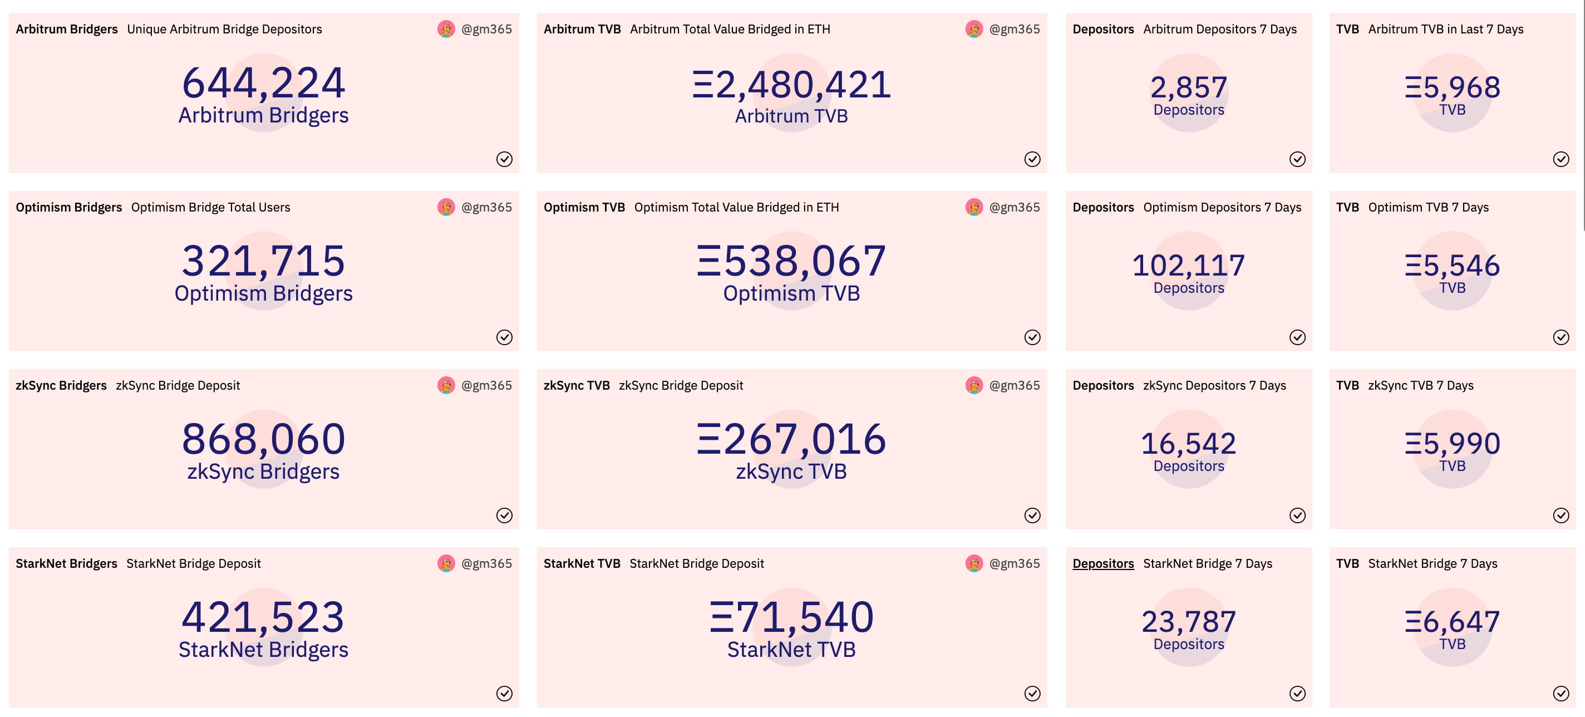Viewport: 1585px width, 717px height.
Task: Open StarkNet TVB query title
Action: coord(582,563)
